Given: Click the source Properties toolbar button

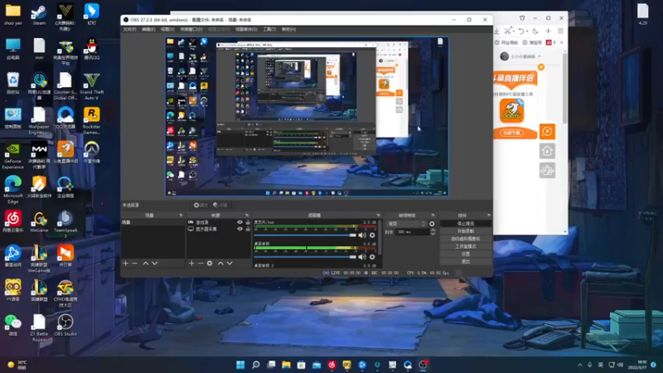Looking at the screenshot, I should [201, 205].
